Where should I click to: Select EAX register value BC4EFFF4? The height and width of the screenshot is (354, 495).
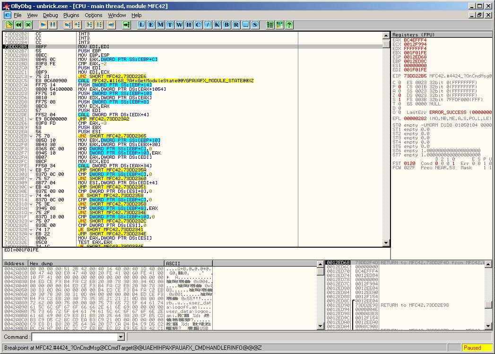point(415,40)
